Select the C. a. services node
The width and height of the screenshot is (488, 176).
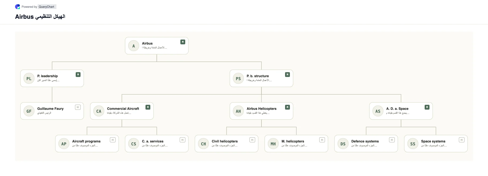pos(157,144)
